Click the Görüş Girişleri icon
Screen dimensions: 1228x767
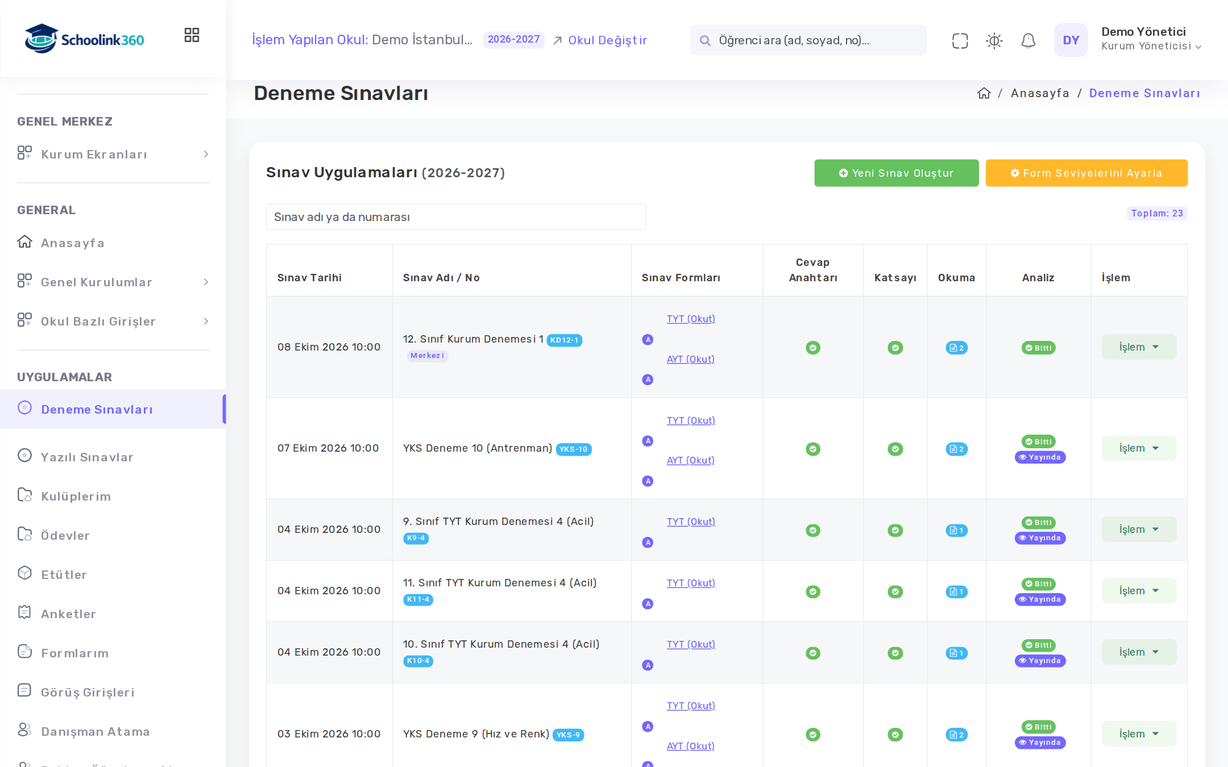24,691
